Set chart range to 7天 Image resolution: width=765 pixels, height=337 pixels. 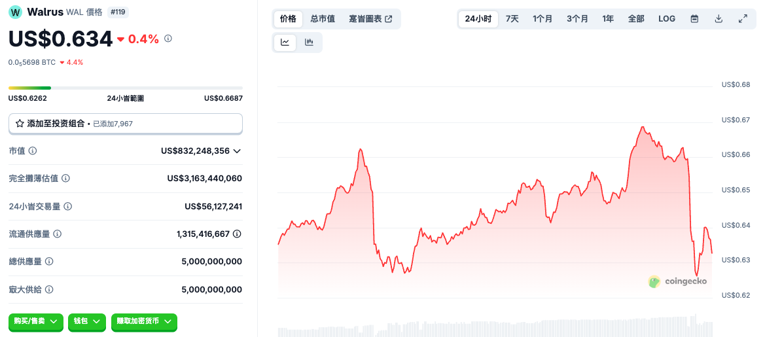tap(512, 19)
